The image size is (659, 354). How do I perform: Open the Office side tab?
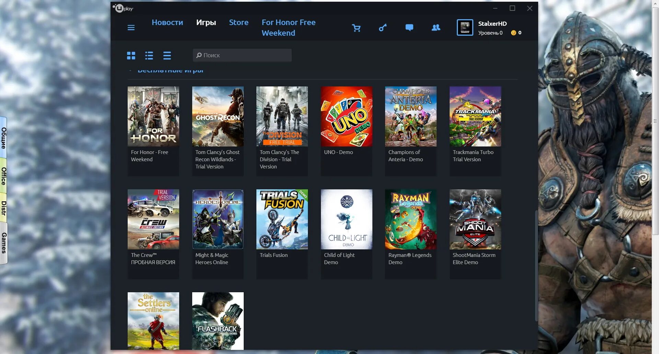tap(4, 176)
